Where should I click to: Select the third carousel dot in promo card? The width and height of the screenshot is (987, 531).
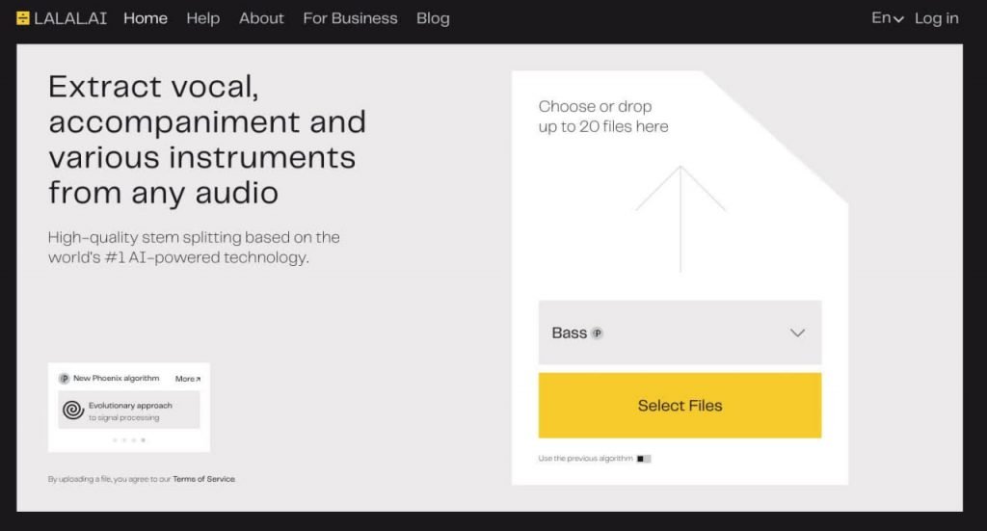(134, 439)
